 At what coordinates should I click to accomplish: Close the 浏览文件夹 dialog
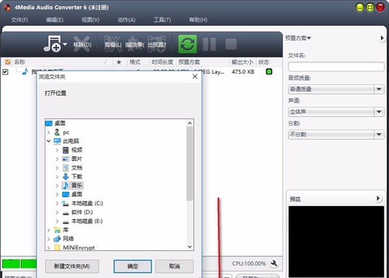click(195, 76)
